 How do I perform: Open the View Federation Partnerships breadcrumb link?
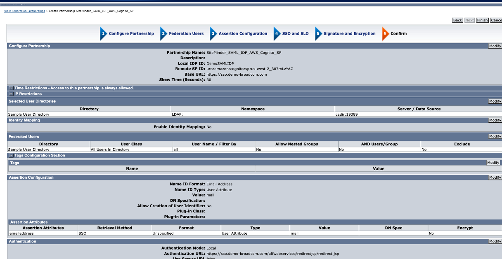coord(25,11)
